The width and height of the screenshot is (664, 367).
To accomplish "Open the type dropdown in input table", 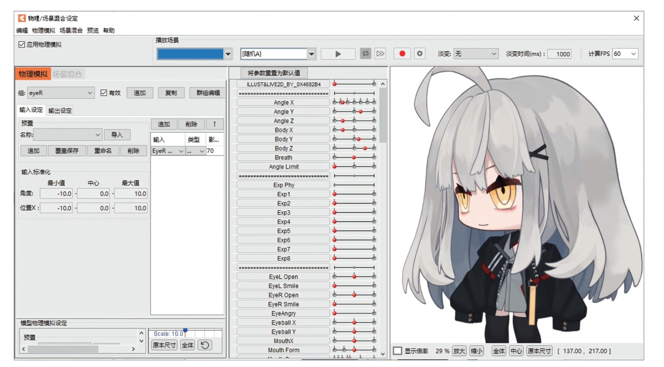I will click(195, 151).
